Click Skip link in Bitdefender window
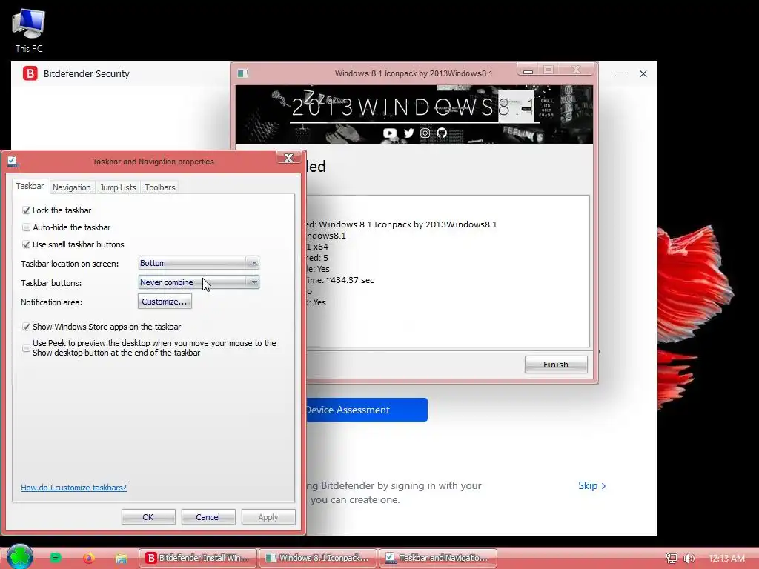This screenshot has width=759, height=569. (x=591, y=485)
